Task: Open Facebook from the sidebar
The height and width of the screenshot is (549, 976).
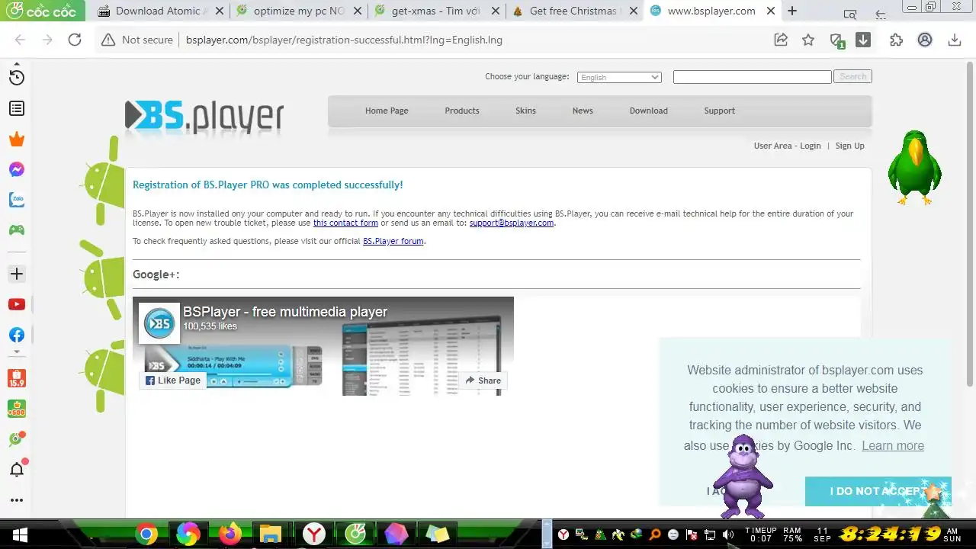Action: [x=17, y=335]
